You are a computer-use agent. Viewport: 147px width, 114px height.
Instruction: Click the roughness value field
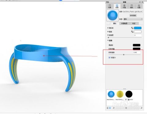coord(138,35)
